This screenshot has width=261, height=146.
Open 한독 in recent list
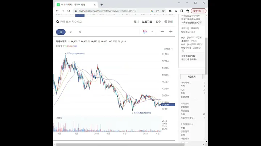point(183,93)
